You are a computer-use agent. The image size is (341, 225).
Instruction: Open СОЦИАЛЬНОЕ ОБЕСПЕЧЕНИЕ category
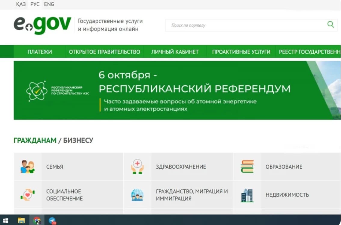(69, 195)
